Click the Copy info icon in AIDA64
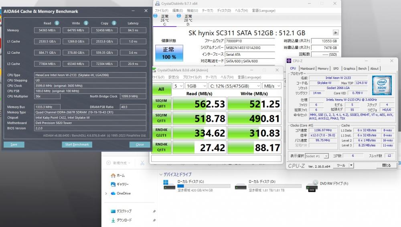 click(x=114, y=23)
